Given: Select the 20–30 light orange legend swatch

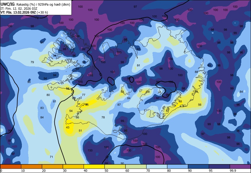Looking at the screenshot, I should 52,167.
